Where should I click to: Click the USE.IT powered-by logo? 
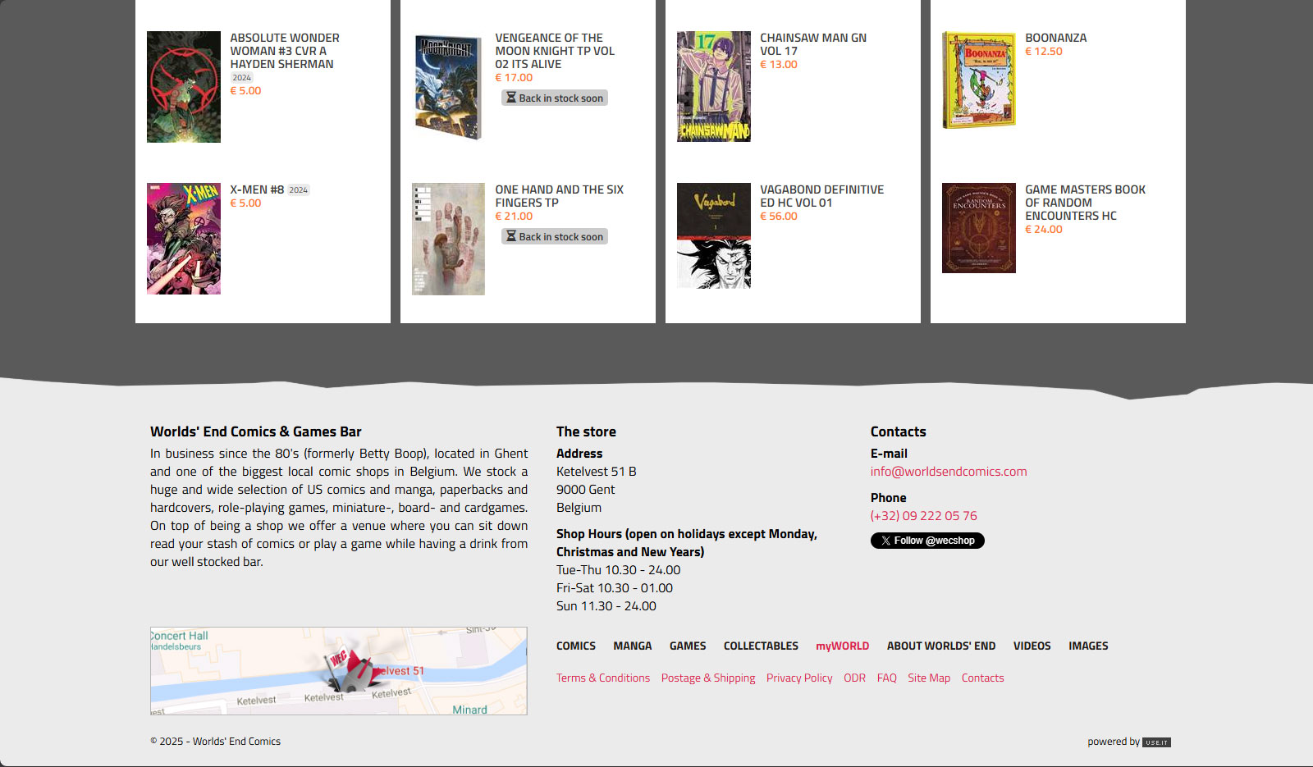pos(1156,742)
